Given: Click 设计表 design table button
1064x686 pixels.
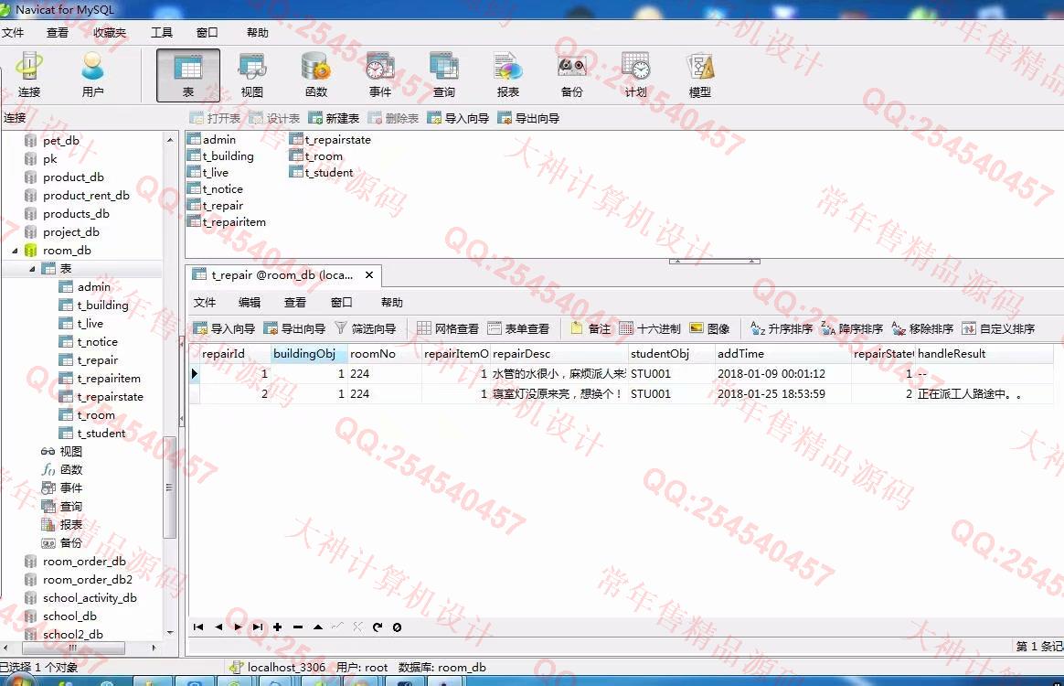Looking at the screenshot, I should [274, 118].
